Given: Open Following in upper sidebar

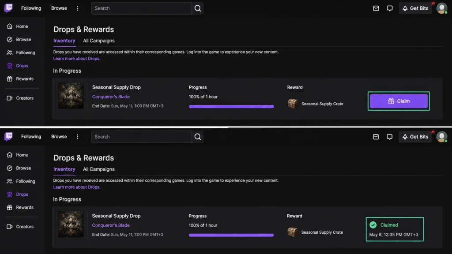Looking at the screenshot, I should (x=21, y=52).
